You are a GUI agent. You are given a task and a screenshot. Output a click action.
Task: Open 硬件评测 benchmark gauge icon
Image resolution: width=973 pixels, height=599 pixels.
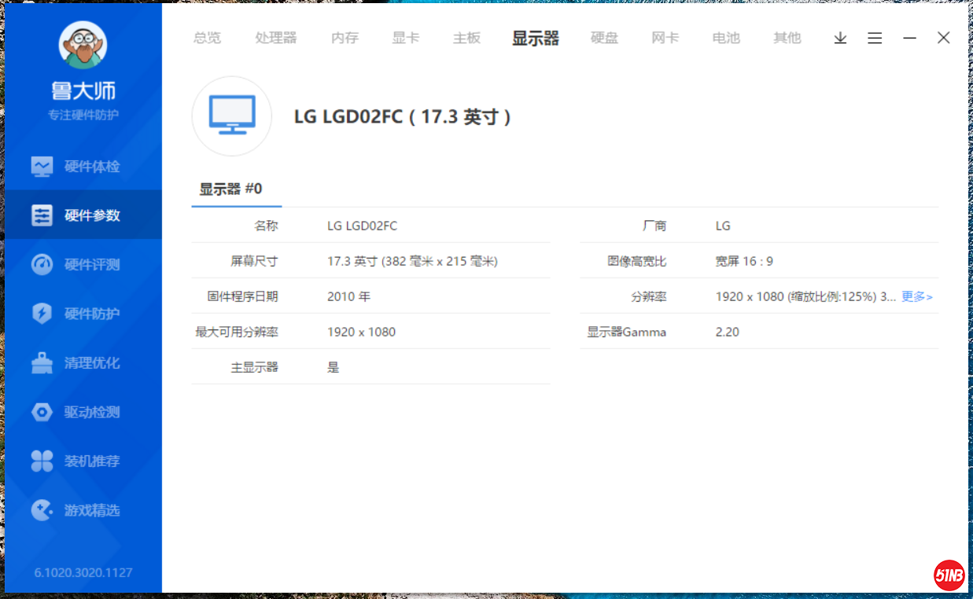[42, 265]
